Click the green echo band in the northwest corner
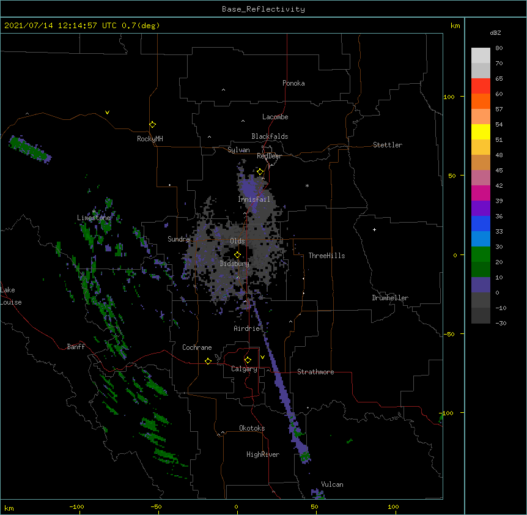The image size is (527, 515). (30, 149)
